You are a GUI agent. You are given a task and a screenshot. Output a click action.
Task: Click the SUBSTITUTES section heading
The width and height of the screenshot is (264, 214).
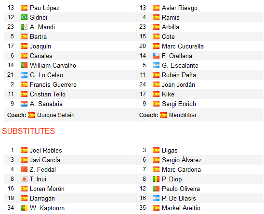28,131
